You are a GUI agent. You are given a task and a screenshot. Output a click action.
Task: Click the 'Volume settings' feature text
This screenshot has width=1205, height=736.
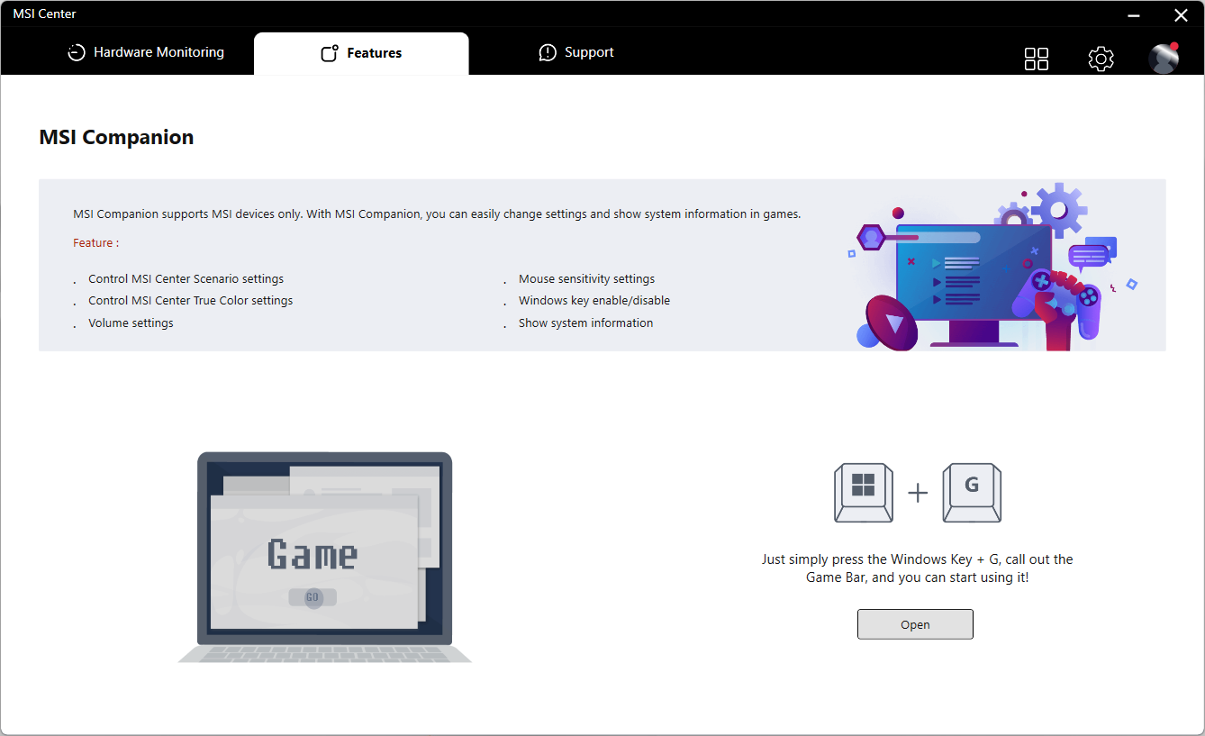pyautogui.click(x=131, y=323)
